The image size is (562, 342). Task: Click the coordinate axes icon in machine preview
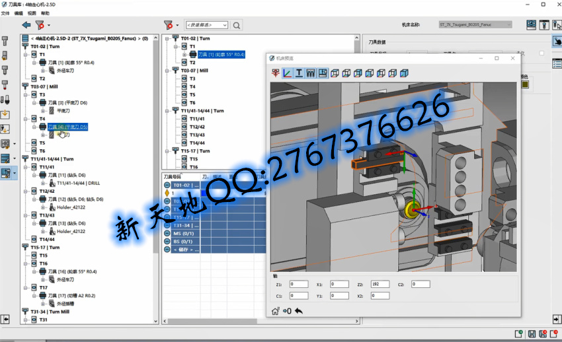(287, 73)
